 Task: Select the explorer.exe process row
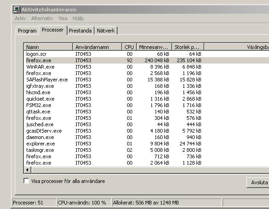(x=146, y=144)
